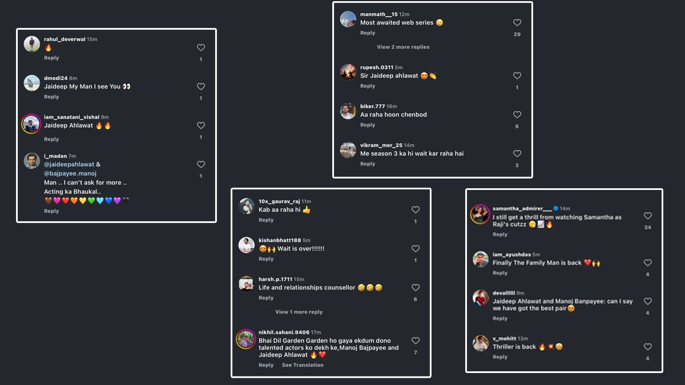Viewport: 685px width, 385px height.
Task: Like biker.777's 'Aa raha hoon' comment
Action: (x=517, y=115)
